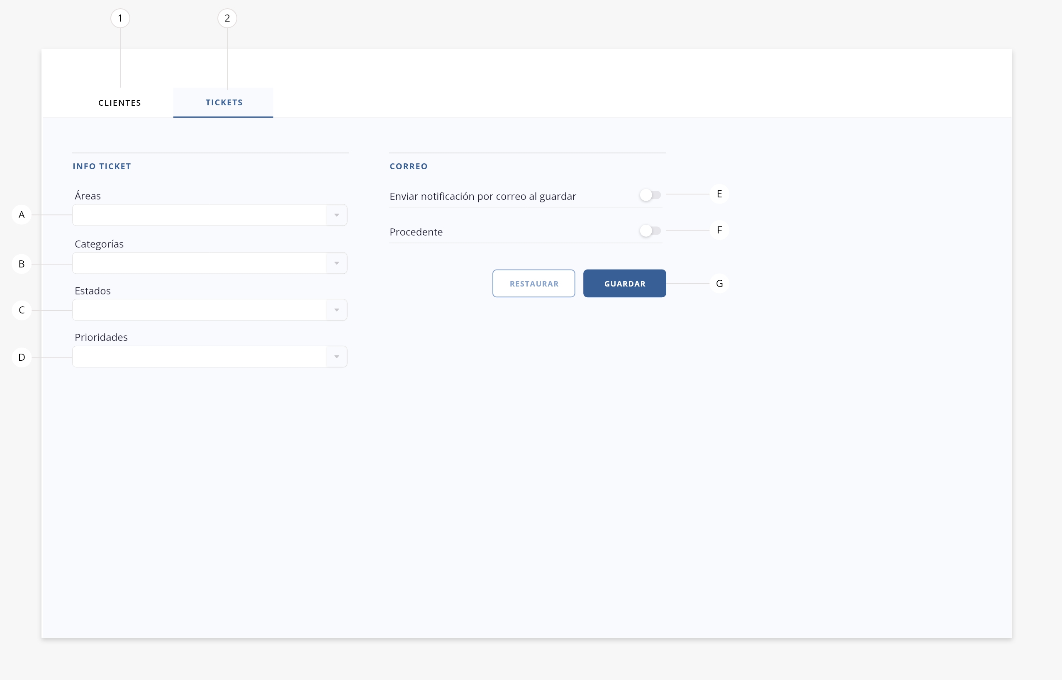This screenshot has height=680, width=1062.
Task: Click inside the Estados field
Action: point(199,310)
